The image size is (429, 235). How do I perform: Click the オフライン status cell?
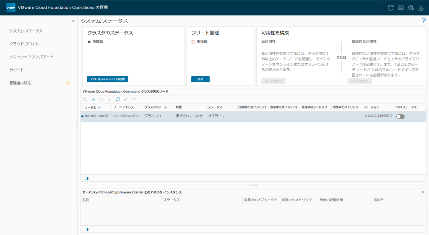pos(216,116)
